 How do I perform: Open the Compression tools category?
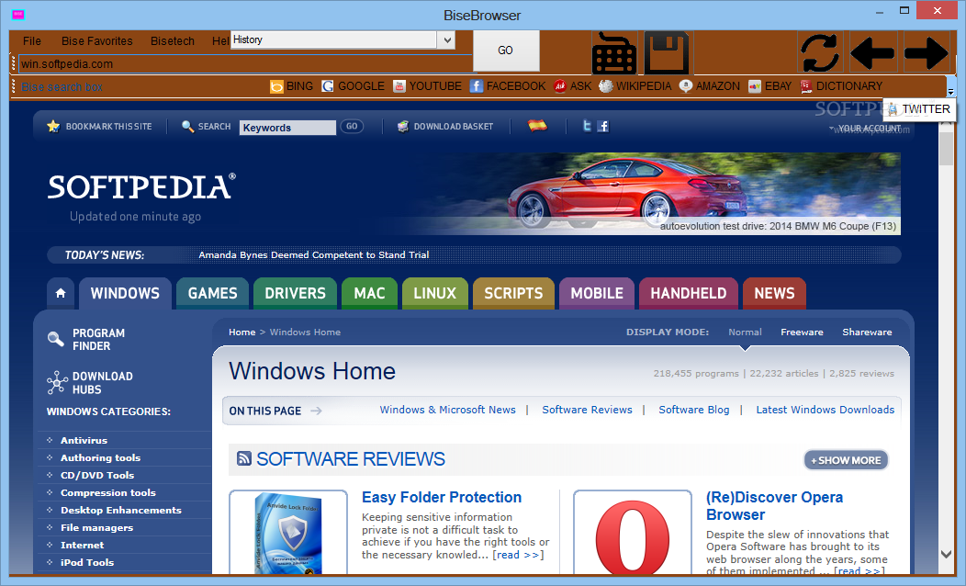pos(107,493)
